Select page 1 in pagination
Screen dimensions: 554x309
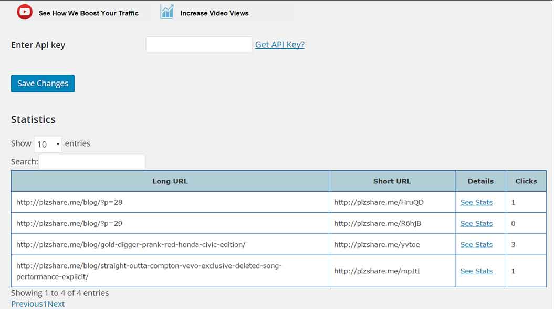click(x=45, y=304)
